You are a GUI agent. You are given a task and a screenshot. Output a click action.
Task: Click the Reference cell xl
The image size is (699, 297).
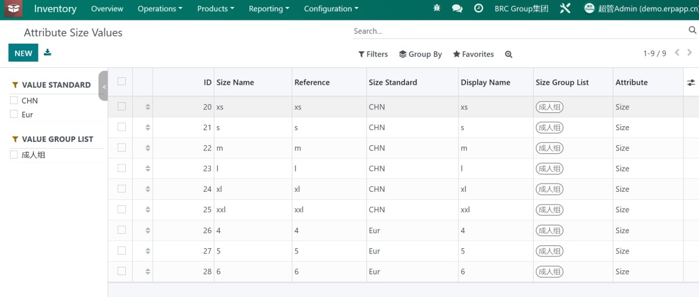[x=329, y=189]
